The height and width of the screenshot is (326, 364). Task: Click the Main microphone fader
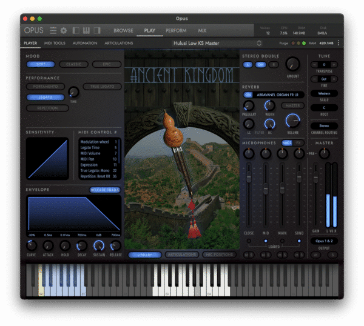(282, 188)
